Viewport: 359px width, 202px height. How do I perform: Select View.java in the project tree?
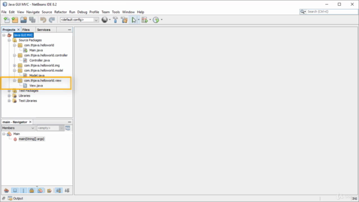point(36,85)
